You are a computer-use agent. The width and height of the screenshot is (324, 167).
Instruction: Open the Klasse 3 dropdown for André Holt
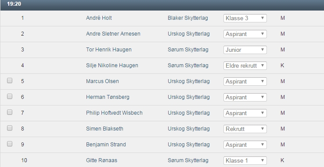(245, 18)
